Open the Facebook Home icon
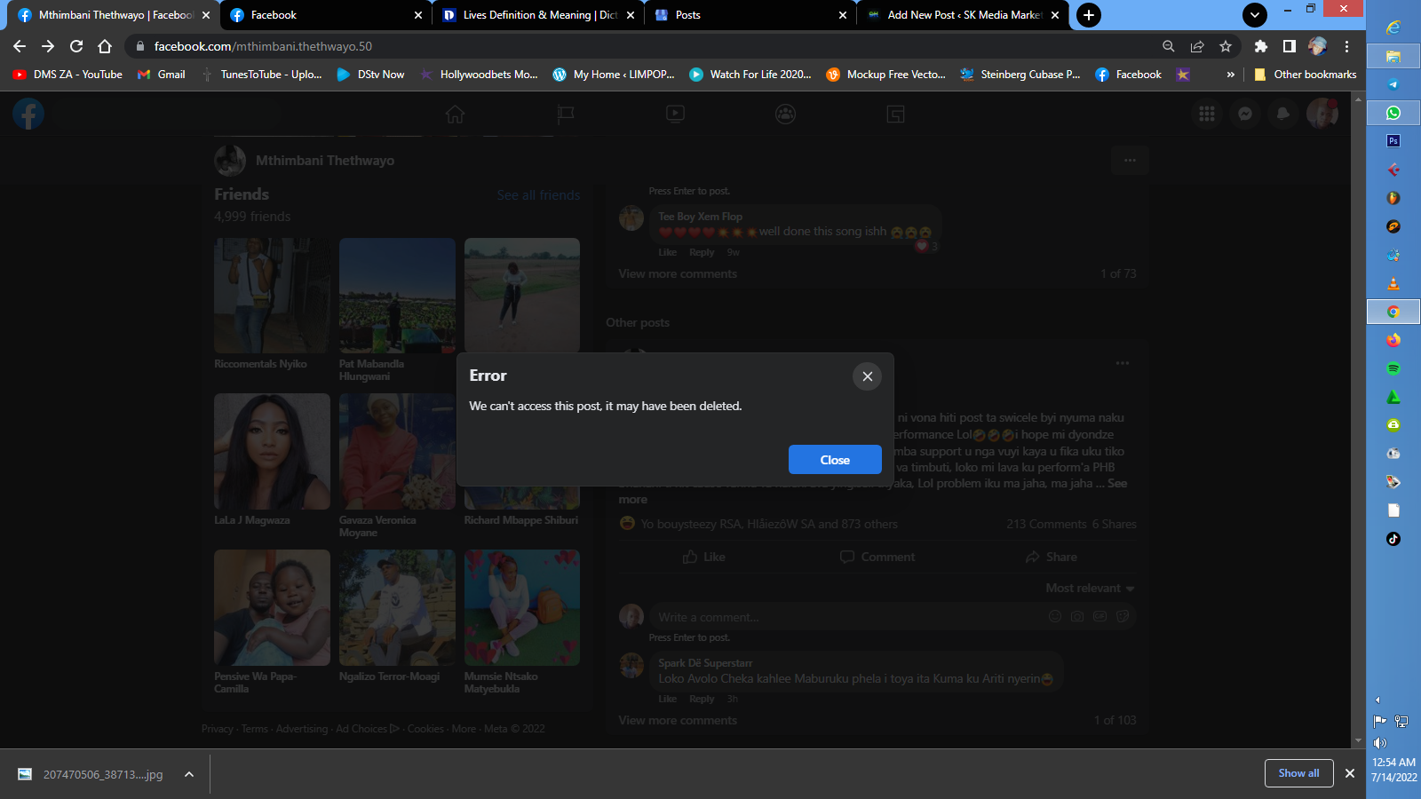 click(x=456, y=114)
